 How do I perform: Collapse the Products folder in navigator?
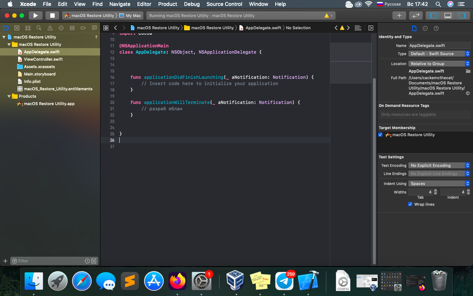pos(9,96)
